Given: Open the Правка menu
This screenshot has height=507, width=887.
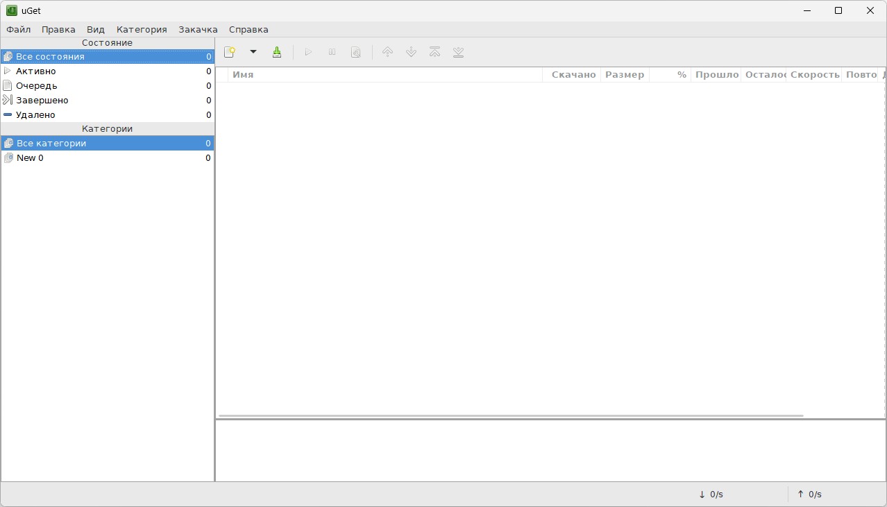Looking at the screenshot, I should (58, 30).
